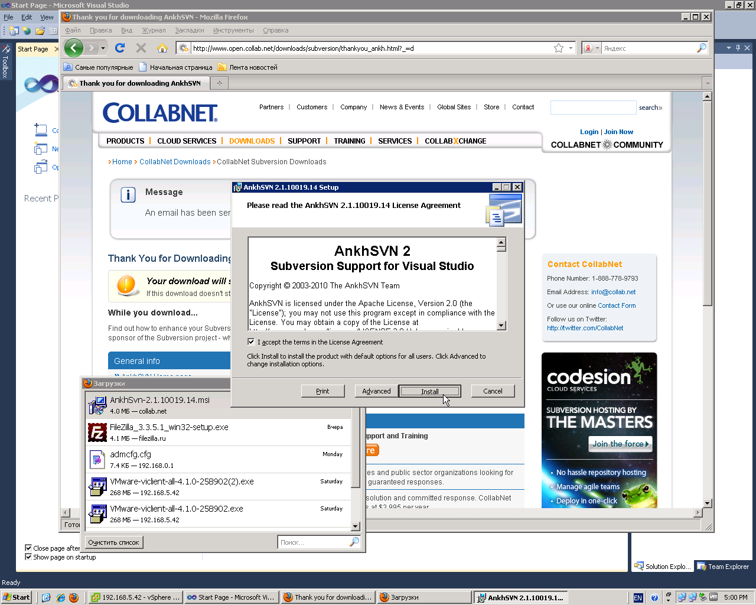The height and width of the screenshot is (605, 756).
Task: Switch to the Team Explorer tab
Action: pos(723,566)
